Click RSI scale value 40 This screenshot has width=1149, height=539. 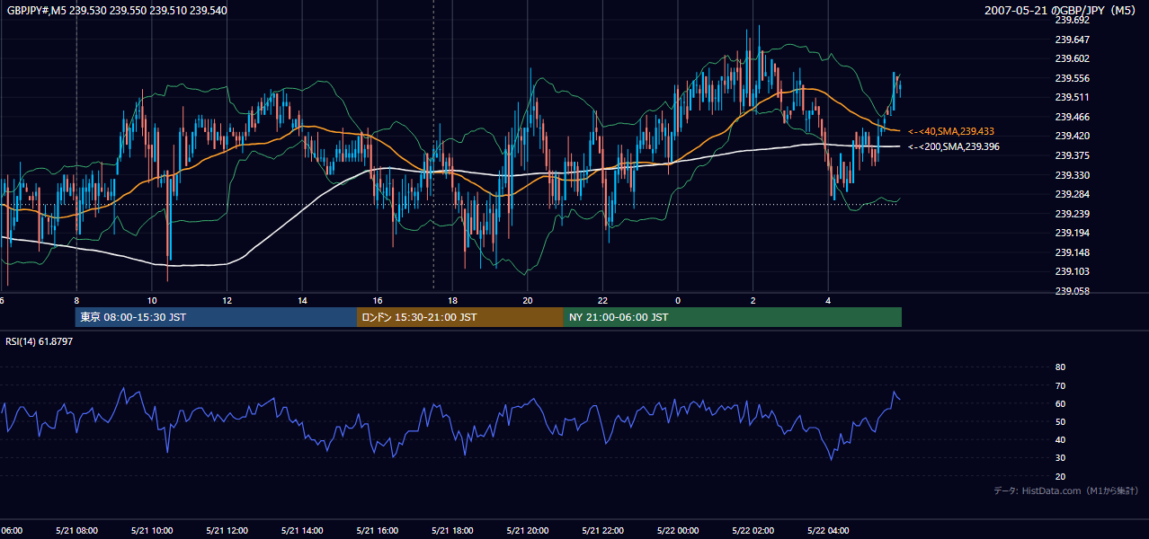[1060, 440]
